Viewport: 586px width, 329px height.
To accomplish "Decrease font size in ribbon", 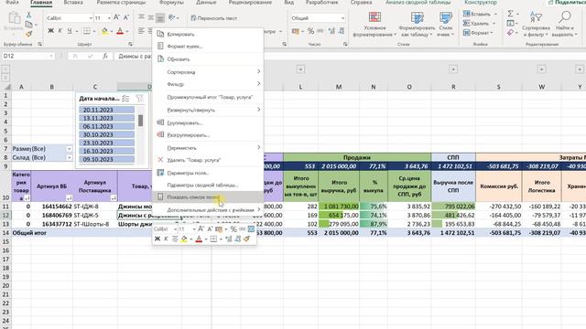I will 126,17.
